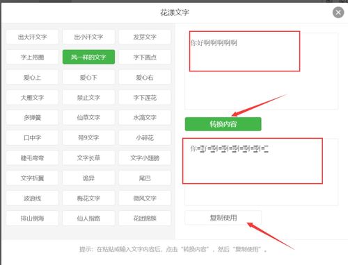Image resolution: width=348 pixels, height=265 pixels.
Task: Pick the 睫毛弯弯 style
Action: point(32,157)
